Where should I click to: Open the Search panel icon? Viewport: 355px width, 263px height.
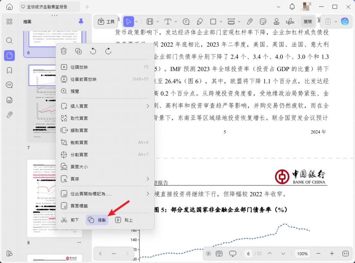coord(9,41)
